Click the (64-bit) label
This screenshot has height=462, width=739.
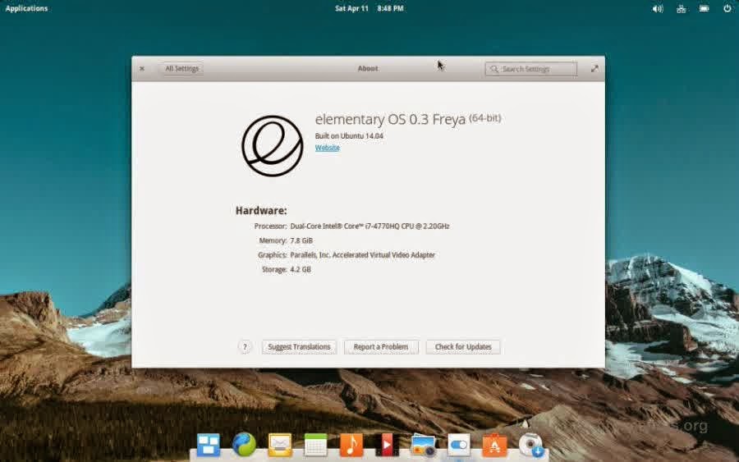[485, 118]
